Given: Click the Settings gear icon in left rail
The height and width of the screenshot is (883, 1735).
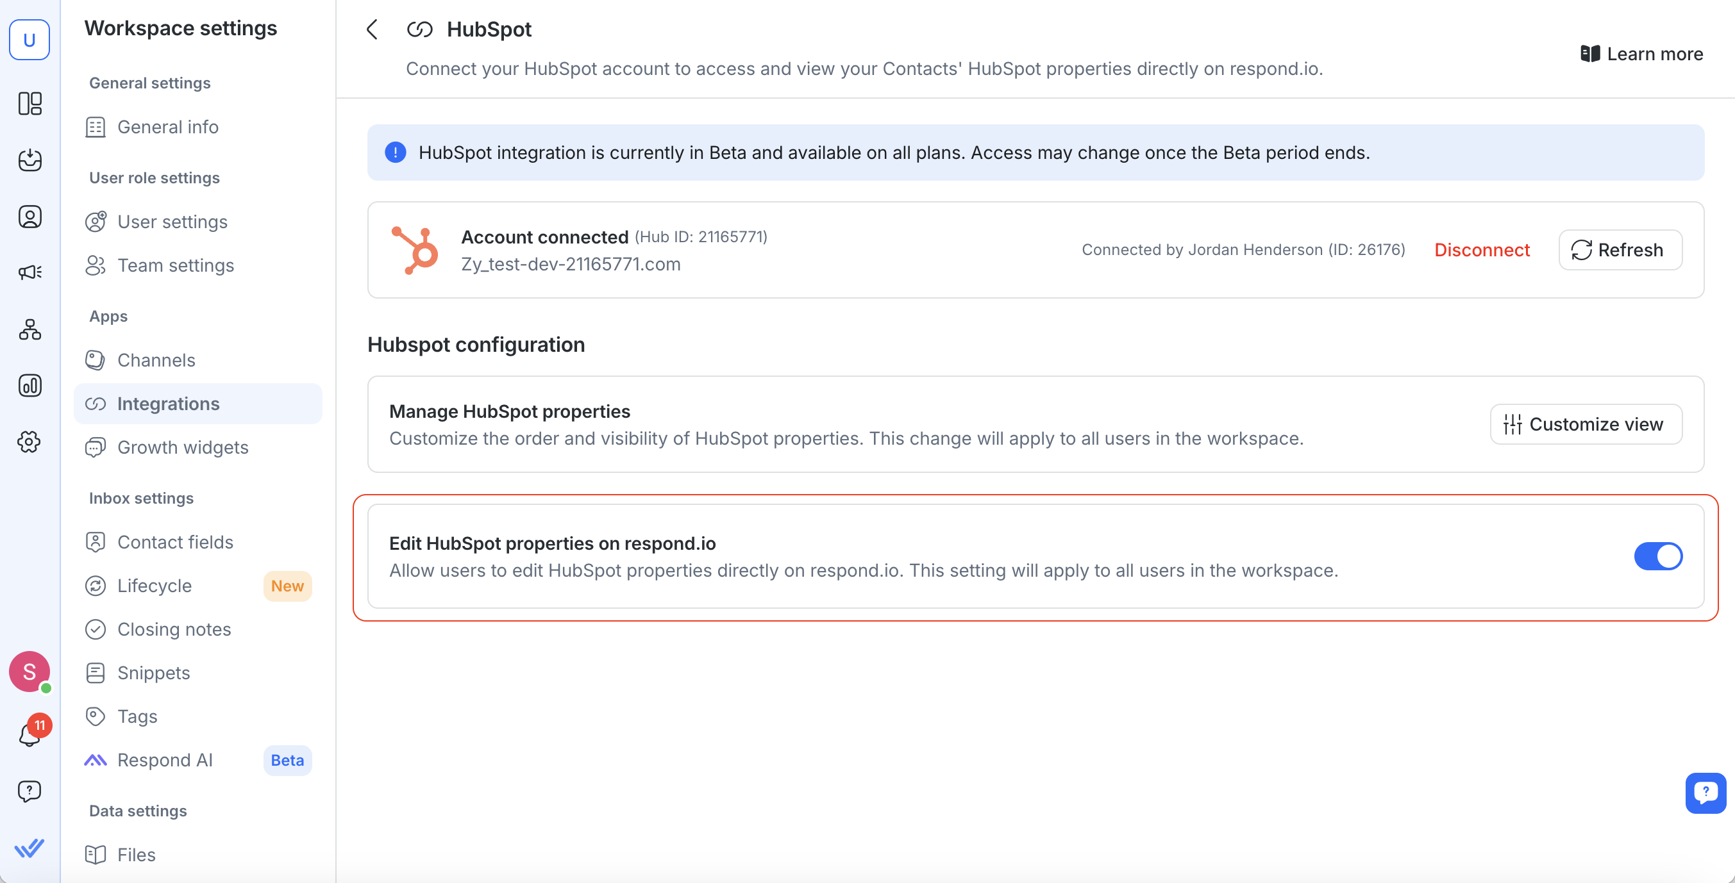Looking at the screenshot, I should 29,442.
